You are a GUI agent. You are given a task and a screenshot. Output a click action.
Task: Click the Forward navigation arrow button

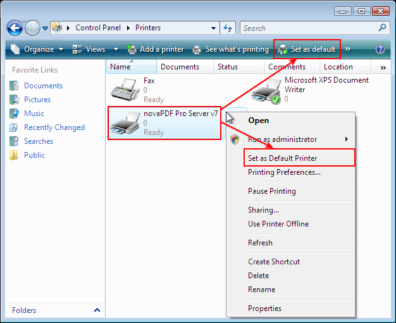pyautogui.click(x=32, y=28)
